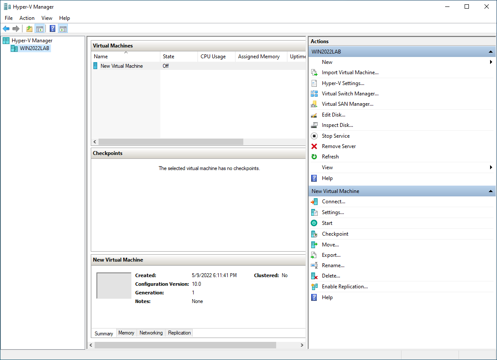Click Help under WIN2022LAB actions
This screenshot has width=497, height=360.
(327, 178)
